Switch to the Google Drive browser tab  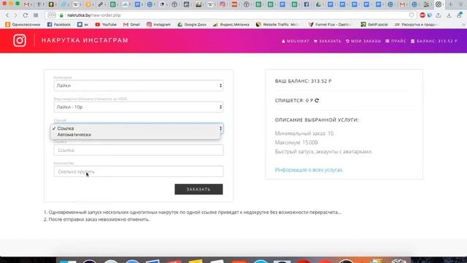tap(318, 4)
